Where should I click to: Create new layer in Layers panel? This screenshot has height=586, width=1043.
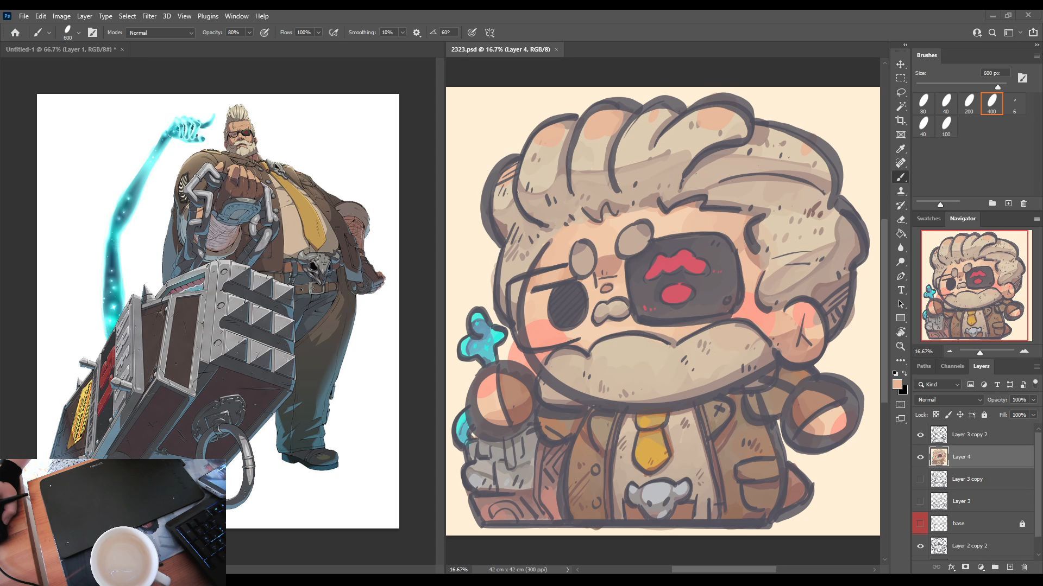[1010, 567]
